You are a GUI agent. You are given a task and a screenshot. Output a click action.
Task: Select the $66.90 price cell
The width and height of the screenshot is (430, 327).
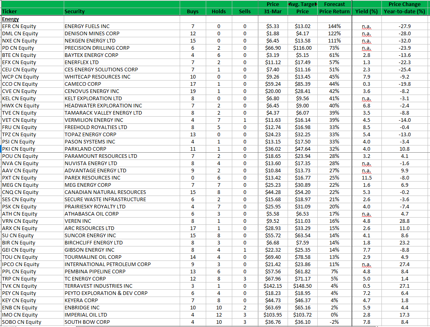tap(273, 48)
